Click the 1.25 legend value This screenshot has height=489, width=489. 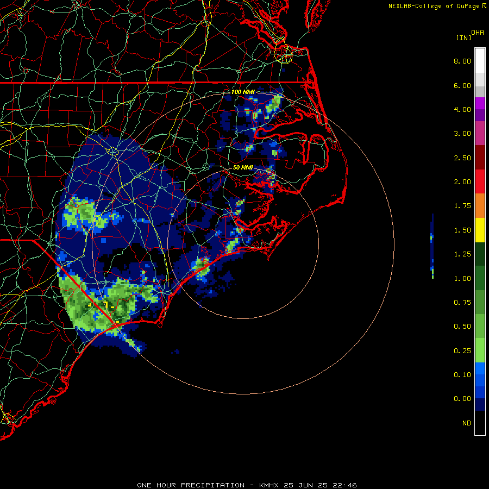click(462, 254)
